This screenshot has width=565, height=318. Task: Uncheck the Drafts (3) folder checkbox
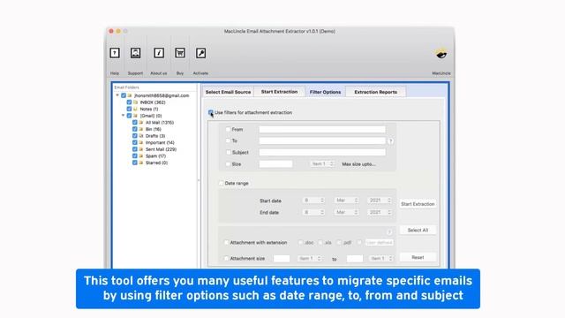coord(135,136)
